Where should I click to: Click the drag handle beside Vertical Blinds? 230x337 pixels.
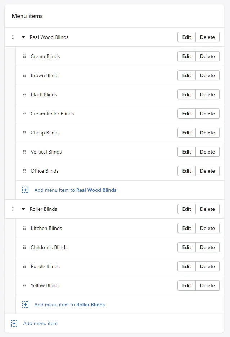click(x=24, y=152)
